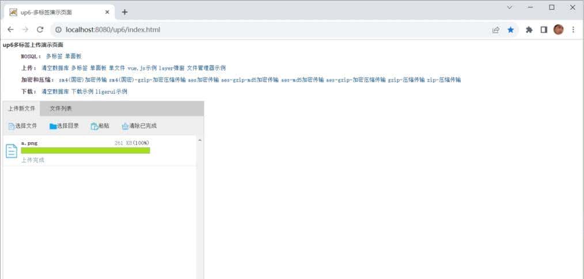Image resolution: width=584 pixels, height=279 pixels.
Task: Open the 文件管理器示例 link
Action: click(x=206, y=68)
